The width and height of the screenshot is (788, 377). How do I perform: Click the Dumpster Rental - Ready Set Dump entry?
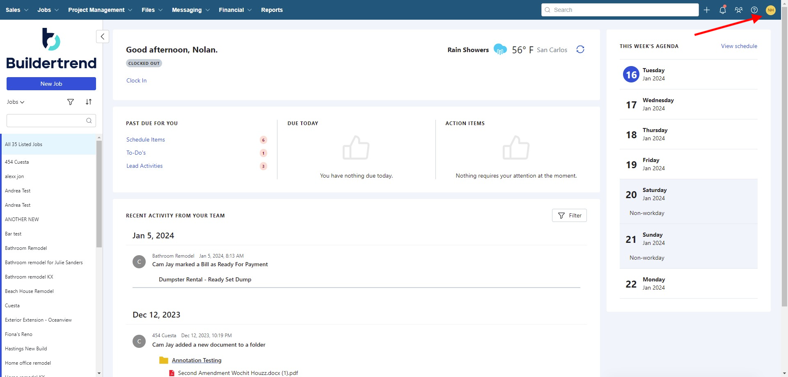click(205, 279)
